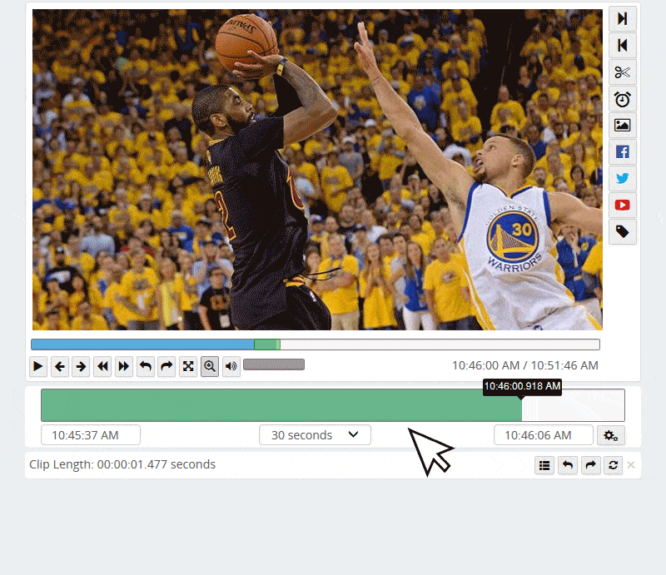Open timeline settings gears
The image size is (666, 575).
tap(611, 435)
